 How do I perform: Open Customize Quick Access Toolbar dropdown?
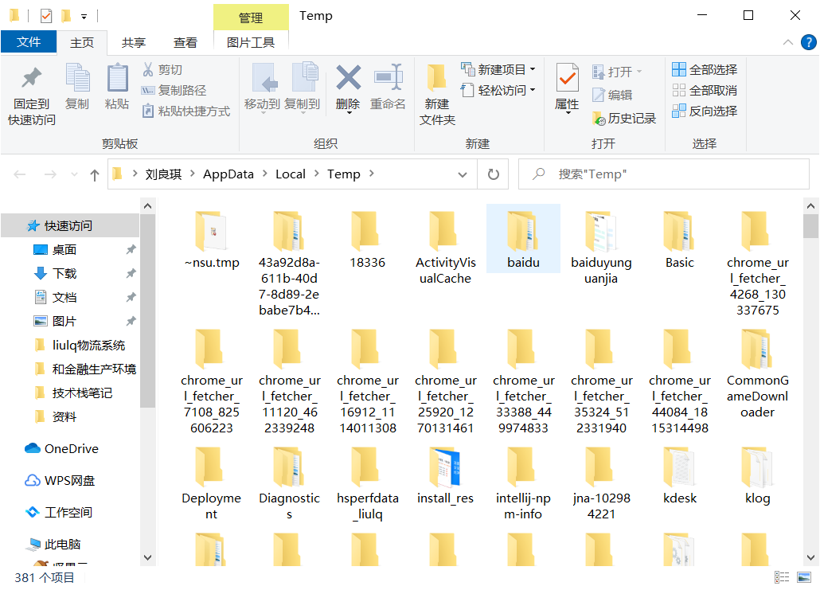coord(84,17)
